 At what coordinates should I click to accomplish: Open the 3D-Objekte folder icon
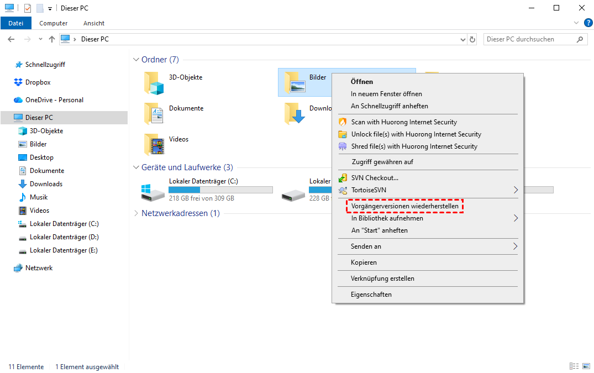pos(154,83)
